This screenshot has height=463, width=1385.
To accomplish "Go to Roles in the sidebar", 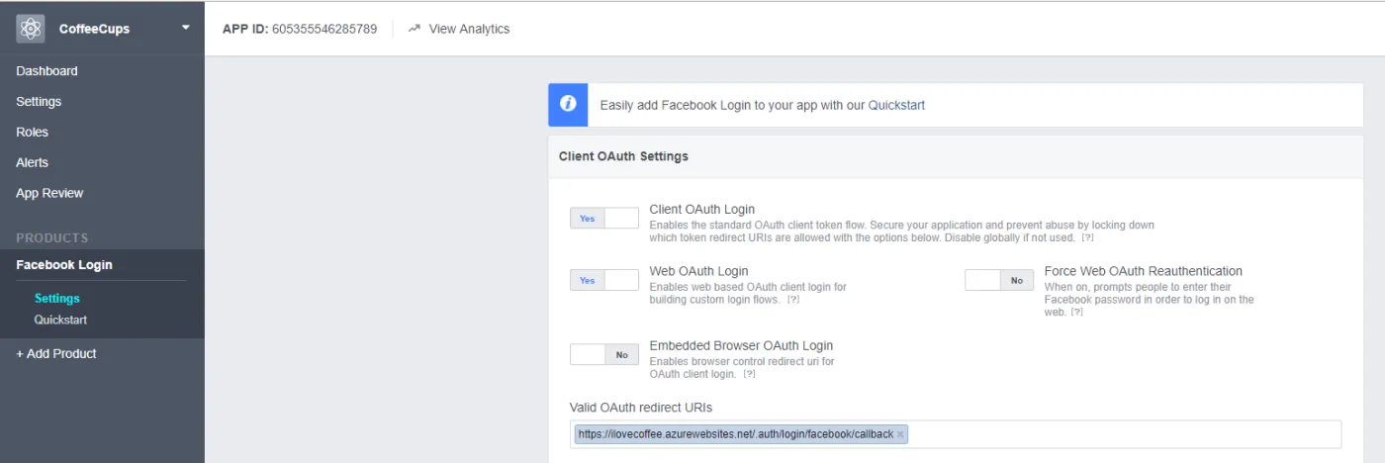I will pyautogui.click(x=32, y=132).
